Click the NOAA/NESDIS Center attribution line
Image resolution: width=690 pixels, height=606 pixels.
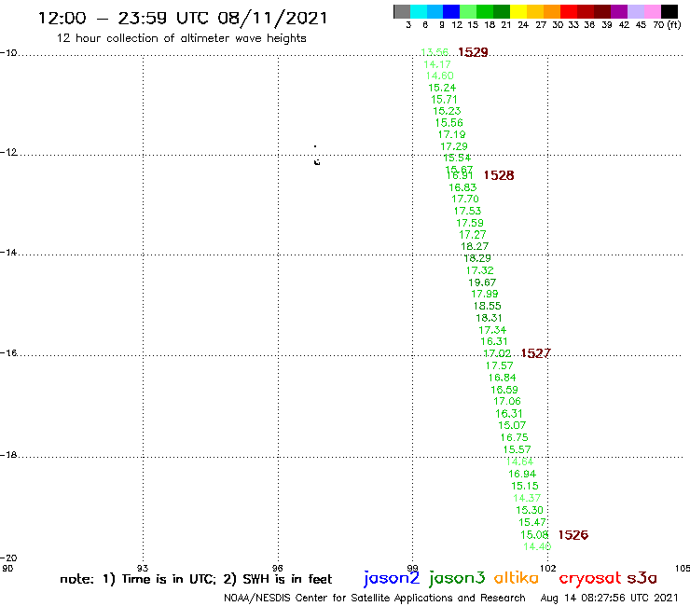point(375,599)
